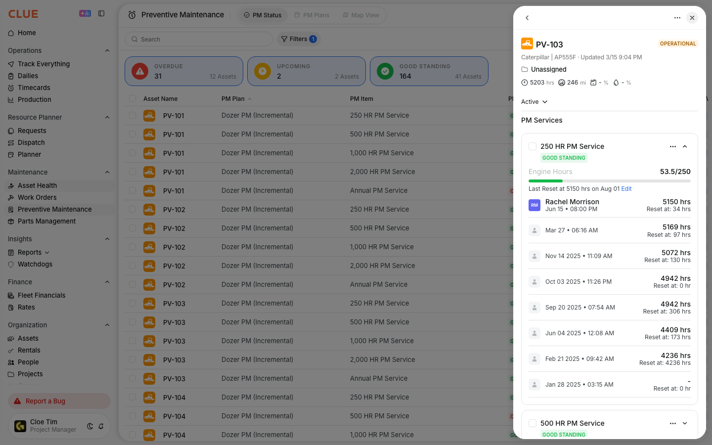Select the PM Status tab

click(x=263, y=15)
